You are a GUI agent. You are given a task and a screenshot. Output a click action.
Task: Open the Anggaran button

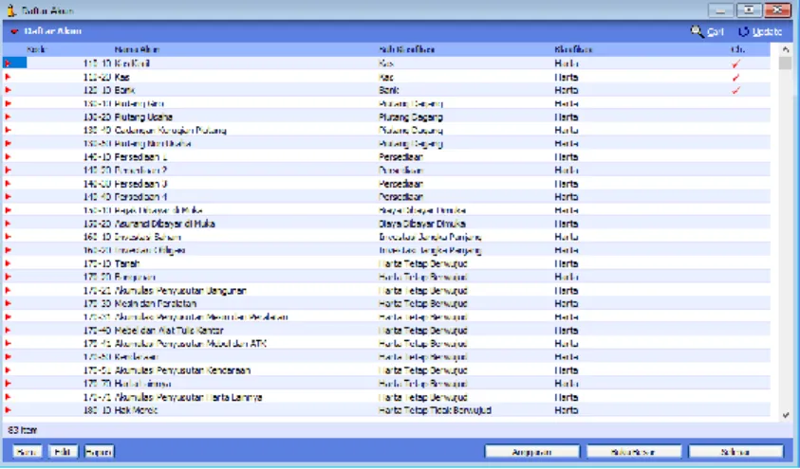[x=532, y=452]
